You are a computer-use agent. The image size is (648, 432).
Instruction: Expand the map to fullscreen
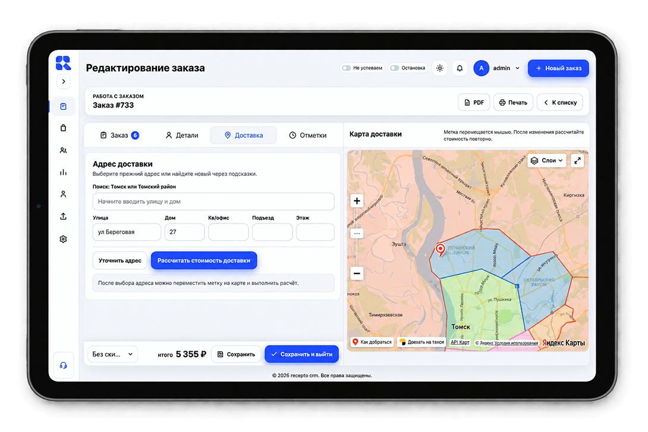[x=577, y=160]
